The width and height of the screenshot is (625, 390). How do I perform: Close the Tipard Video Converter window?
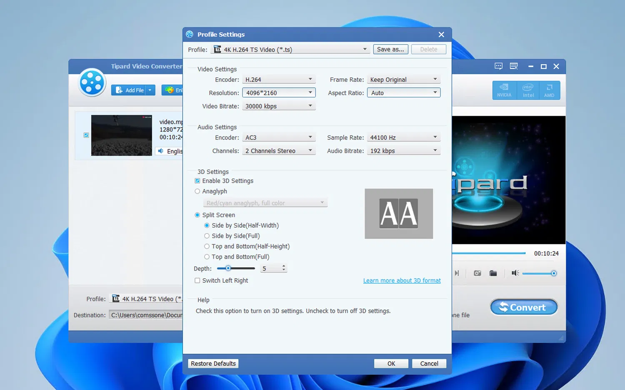tap(556, 66)
